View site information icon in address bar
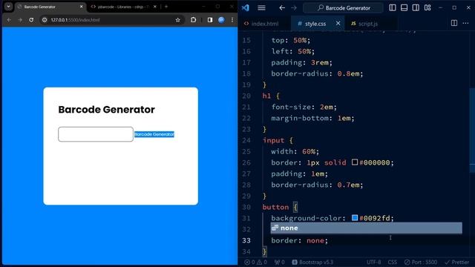Viewport: 475px width, 267px height. coord(45,20)
